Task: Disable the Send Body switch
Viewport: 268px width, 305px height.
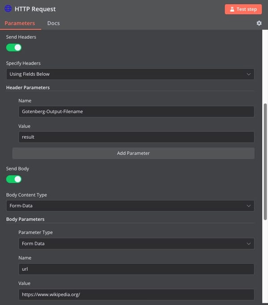Action: 14,179
